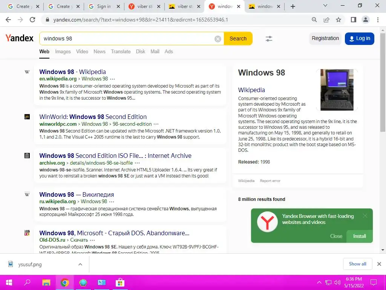Click the Registration button
Screen dimensions: 386x290
click(x=325, y=39)
